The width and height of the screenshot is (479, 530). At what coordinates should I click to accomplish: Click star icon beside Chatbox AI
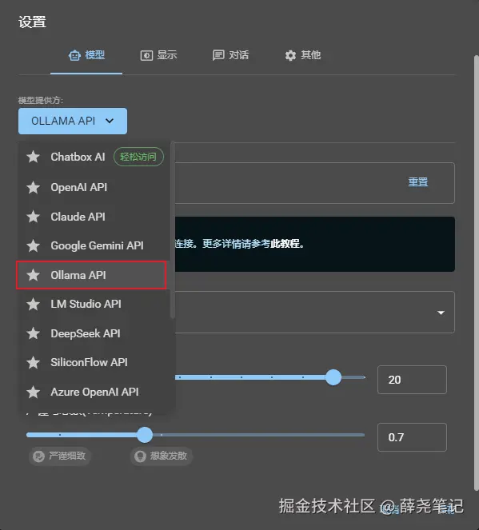point(33,157)
